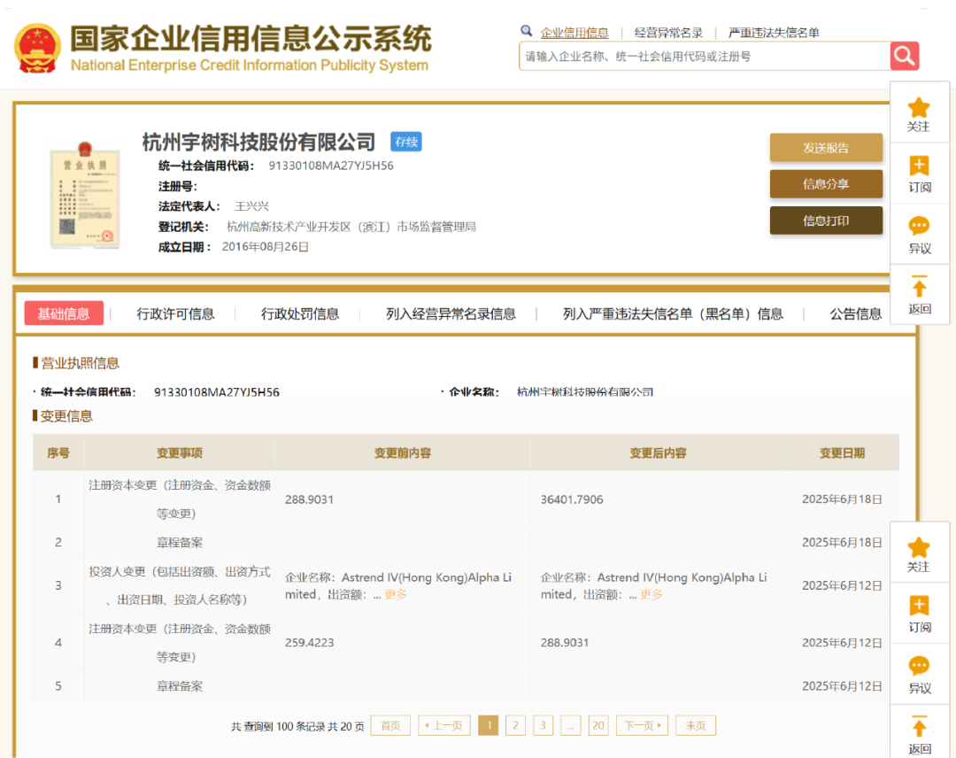Expand 更多 in the 变更前内容 column

coord(396,594)
